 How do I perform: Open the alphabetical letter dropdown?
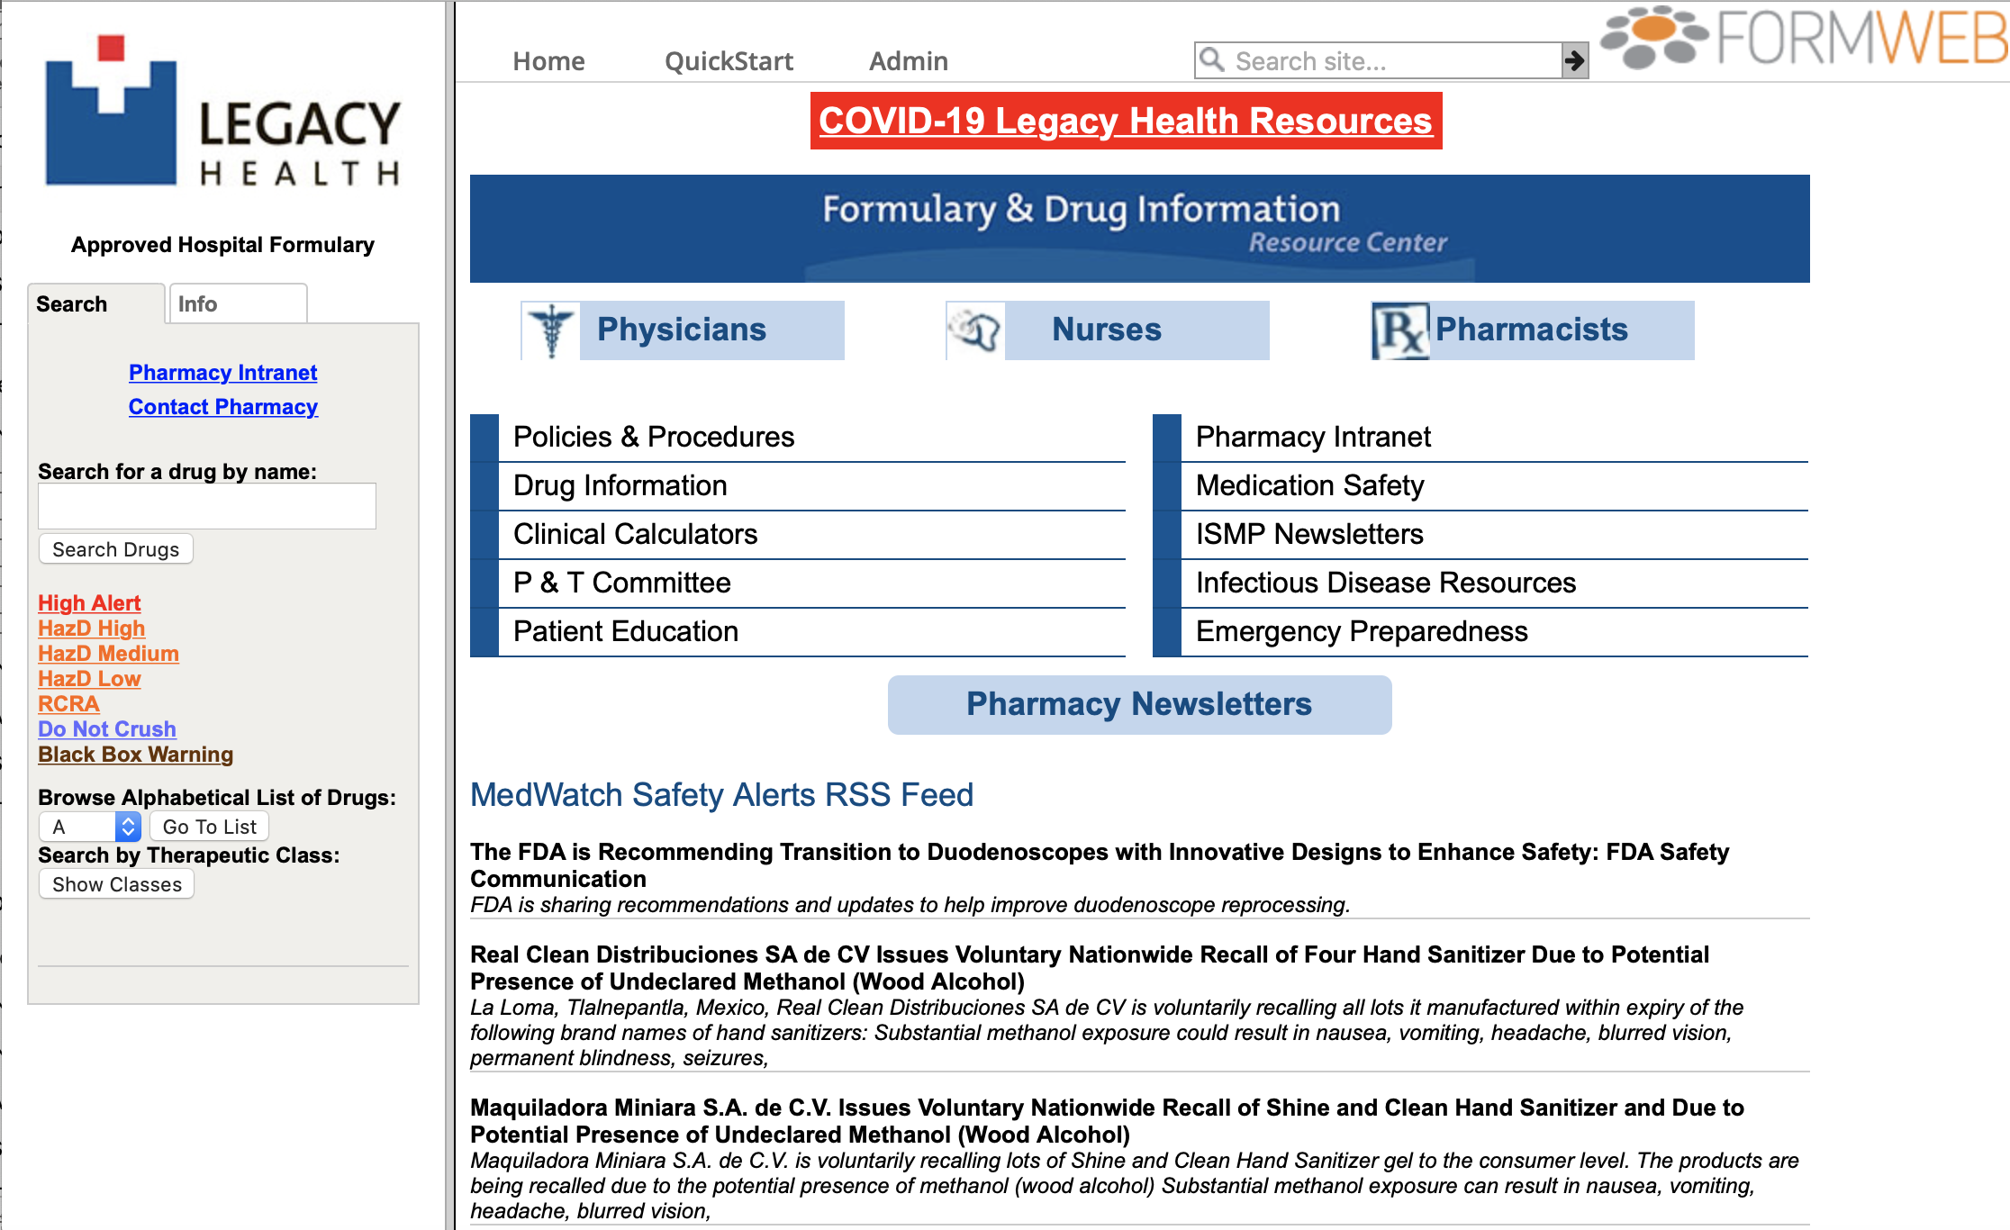(x=90, y=827)
